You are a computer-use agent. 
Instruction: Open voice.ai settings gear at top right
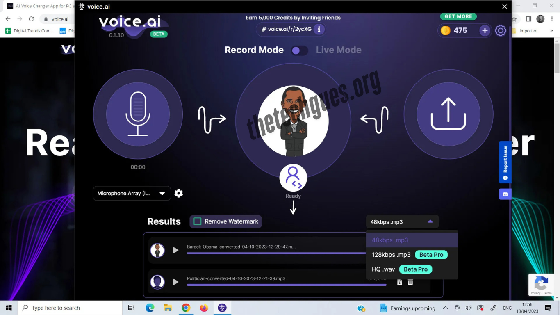coord(501,31)
